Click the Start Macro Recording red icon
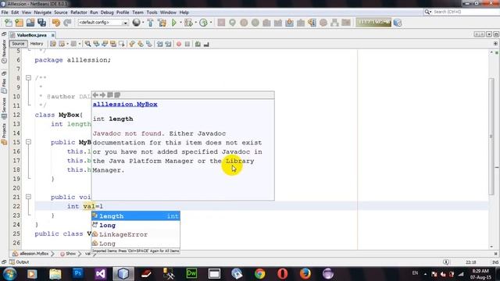Viewport: 500px width, 281px height. tap(179, 44)
